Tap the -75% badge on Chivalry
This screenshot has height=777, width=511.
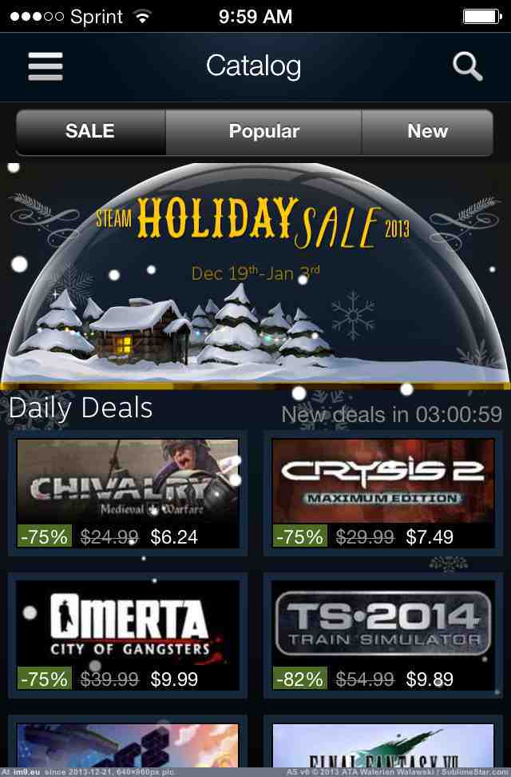(45, 536)
